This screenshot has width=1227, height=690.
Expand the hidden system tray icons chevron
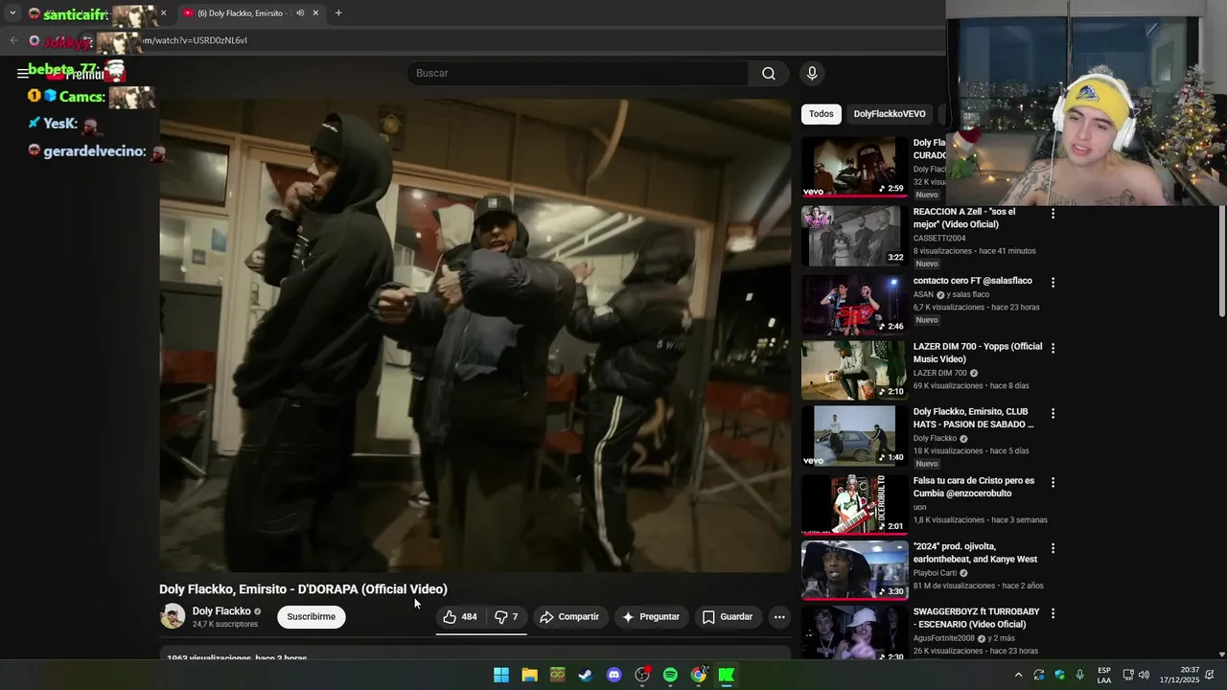(x=1018, y=676)
